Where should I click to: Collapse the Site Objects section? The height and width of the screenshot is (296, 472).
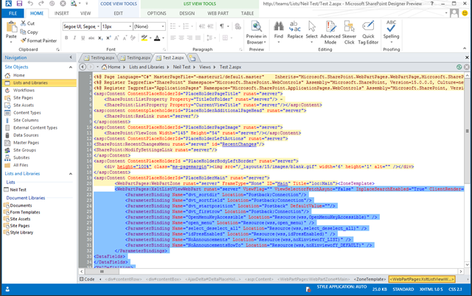coord(72,66)
